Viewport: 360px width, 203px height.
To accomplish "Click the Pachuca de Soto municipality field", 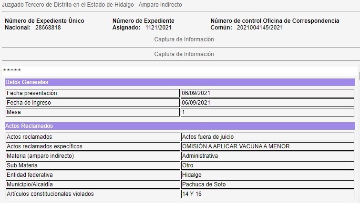I will (267, 184).
